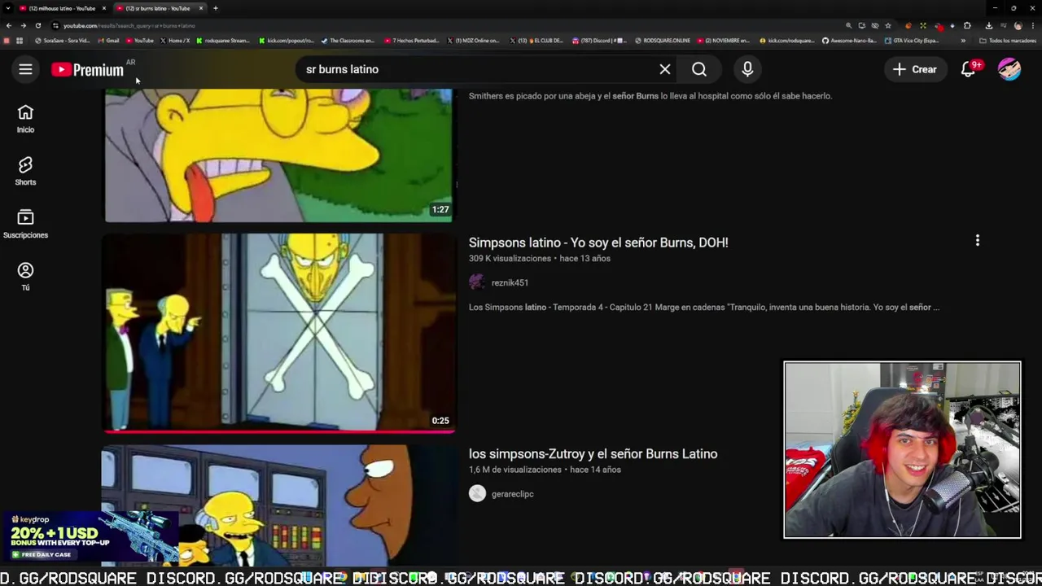Zoom icon in address bar

tap(848, 25)
